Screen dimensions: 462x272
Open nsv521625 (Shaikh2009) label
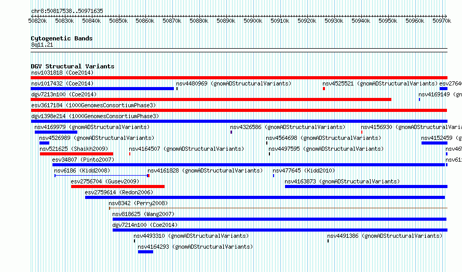coord(74,149)
